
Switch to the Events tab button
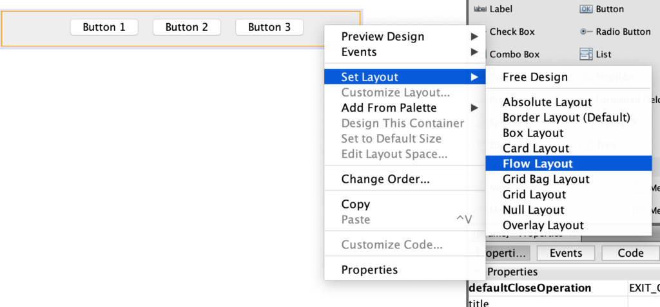pyautogui.click(x=566, y=253)
